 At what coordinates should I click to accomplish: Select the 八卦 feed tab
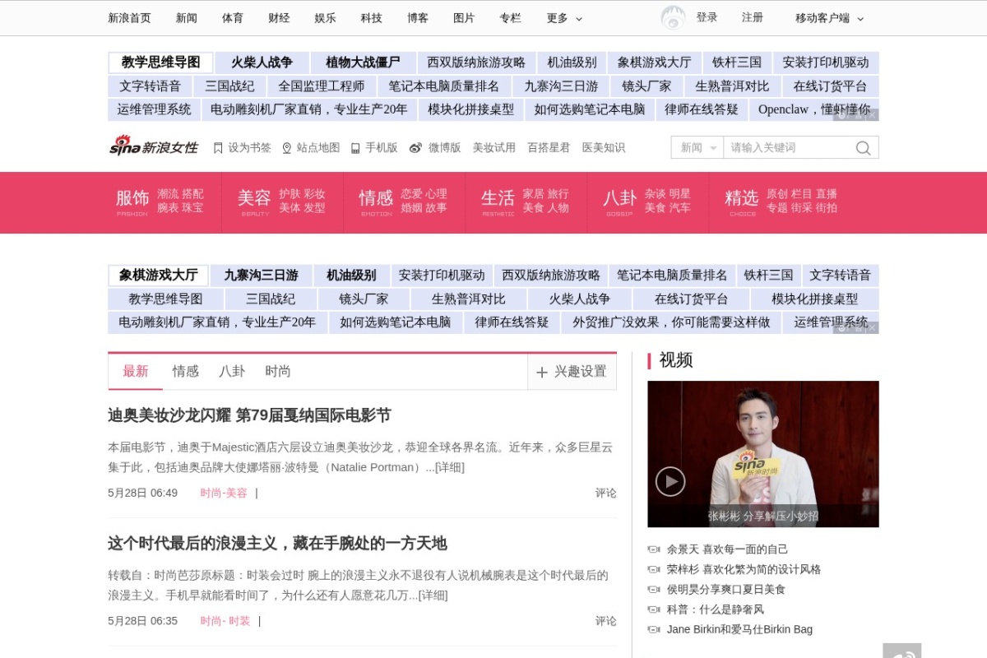coord(232,372)
